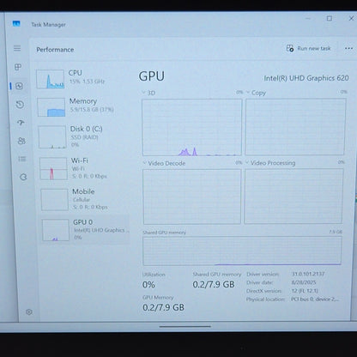Click the Disk 0 mini graph thumbnail
The image size is (357, 357).
[x=52, y=136]
